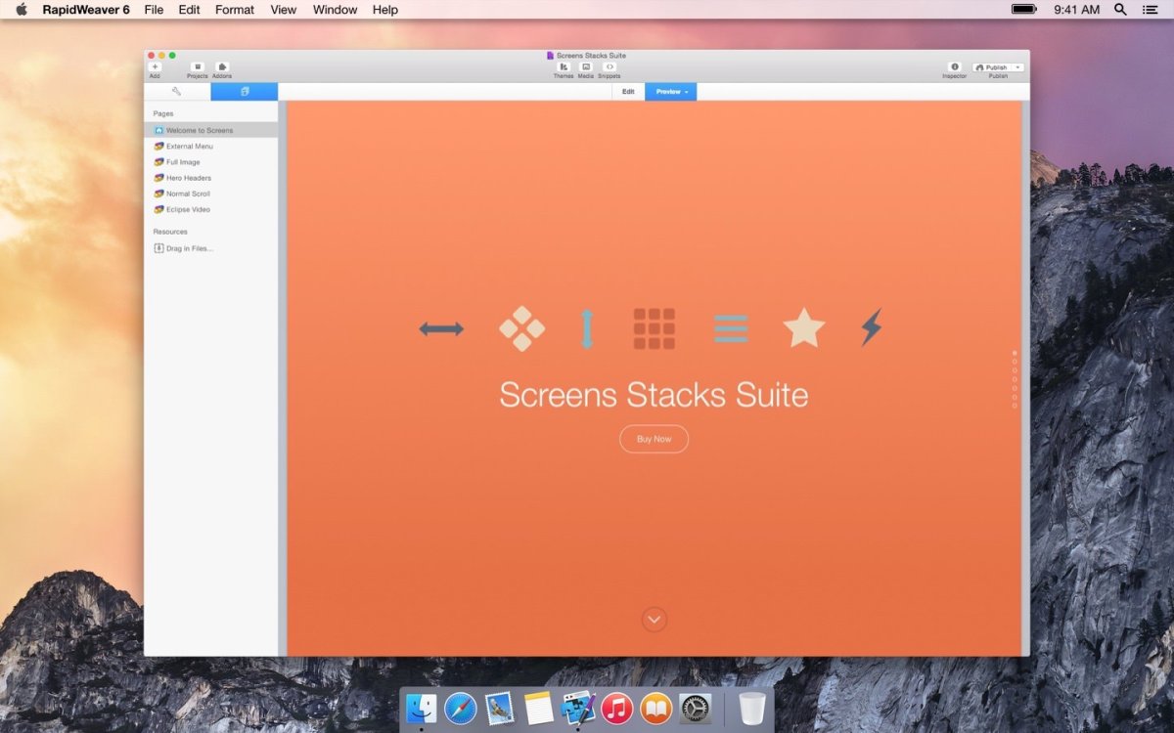Select the Hero Headers page
Screen dimensions: 1174x733
tap(188, 178)
